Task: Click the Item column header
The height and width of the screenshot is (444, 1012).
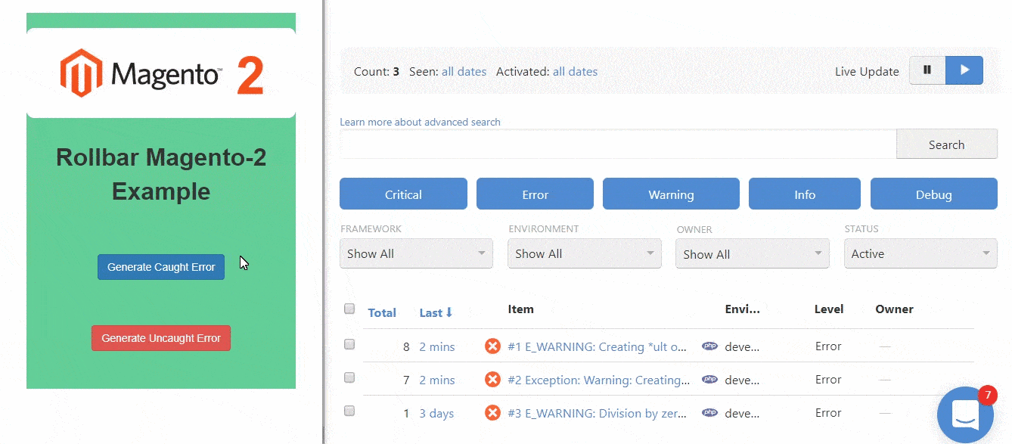Action: point(520,309)
